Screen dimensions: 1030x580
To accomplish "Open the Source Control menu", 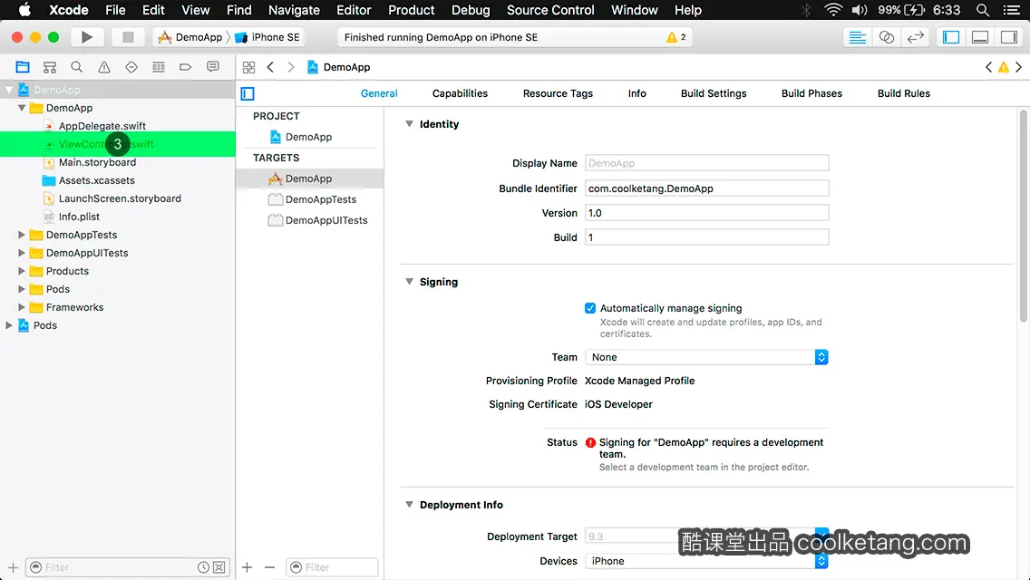I will (550, 10).
